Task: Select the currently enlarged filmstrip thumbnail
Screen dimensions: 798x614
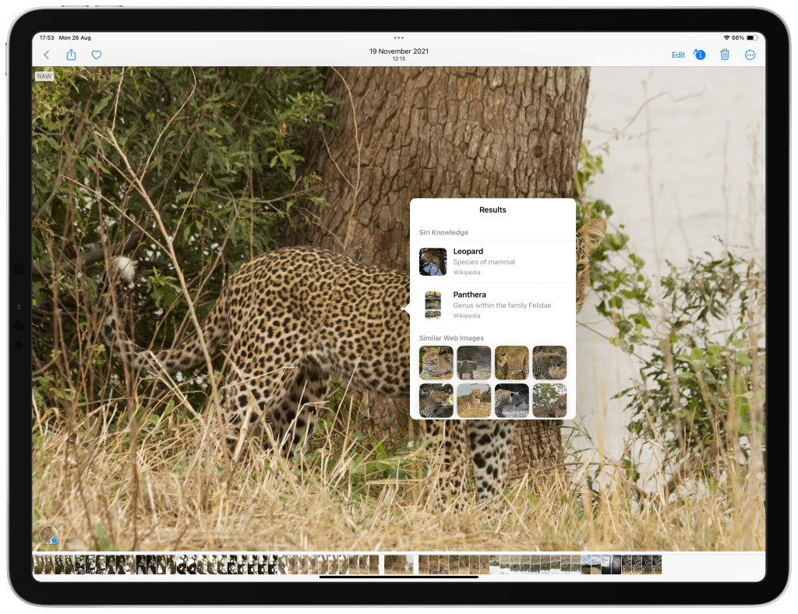Action: (399, 565)
